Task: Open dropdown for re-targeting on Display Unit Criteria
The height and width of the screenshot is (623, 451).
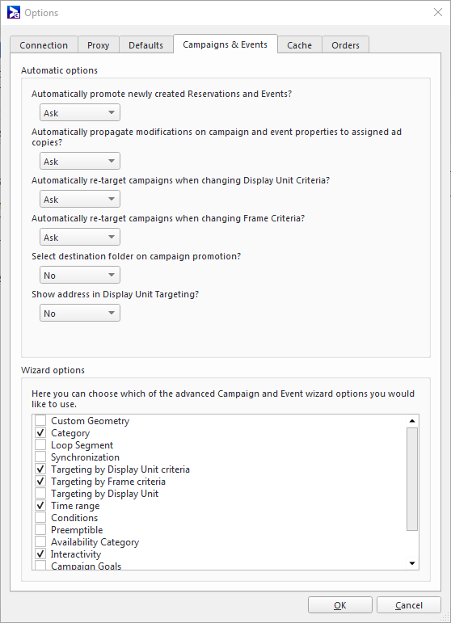Action: (80, 199)
